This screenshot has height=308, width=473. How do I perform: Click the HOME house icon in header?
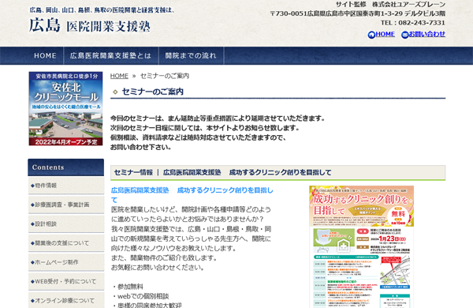[371, 35]
